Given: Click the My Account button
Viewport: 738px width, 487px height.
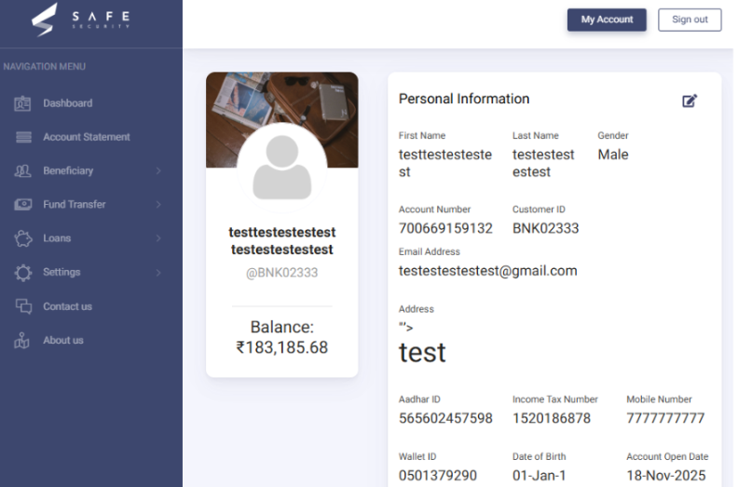Looking at the screenshot, I should point(607,20).
